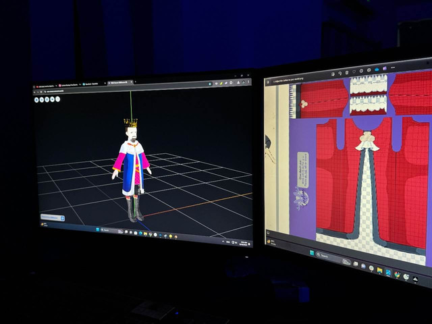Click the rotate icon in Photos toolbar
The height and width of the screenshot is (324, 432).
point(340,73)
